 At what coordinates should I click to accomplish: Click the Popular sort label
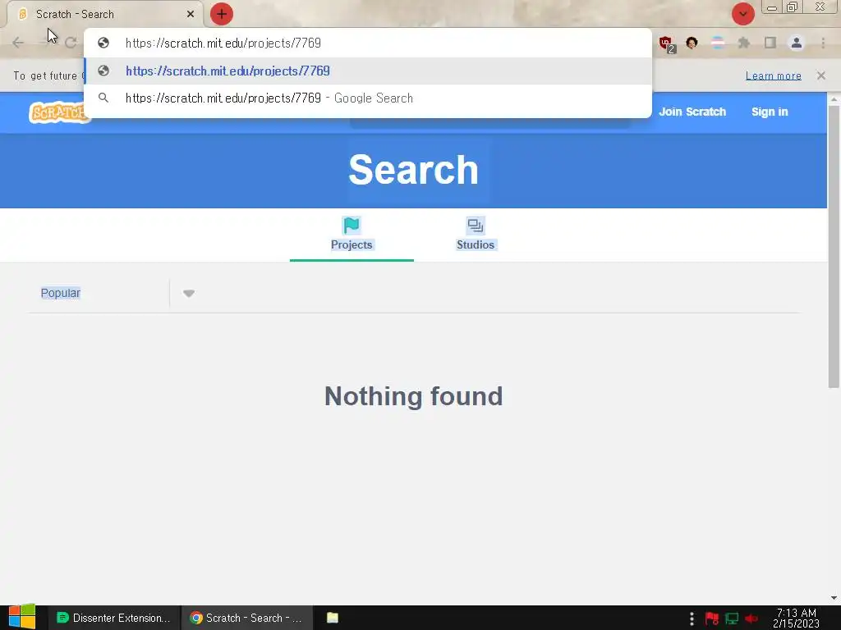[61, 293]
